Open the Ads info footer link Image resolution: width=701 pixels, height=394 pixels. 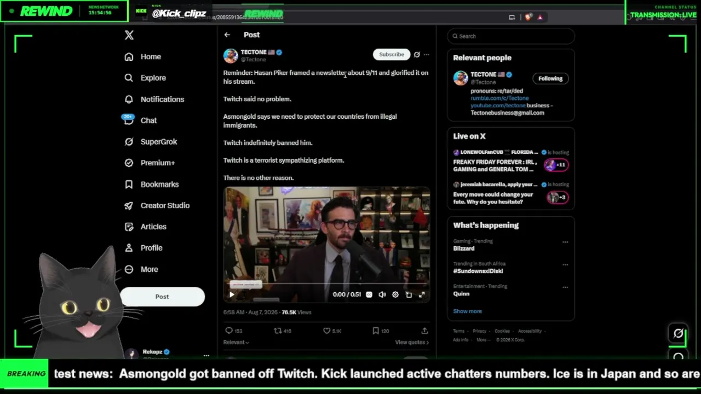461,340
